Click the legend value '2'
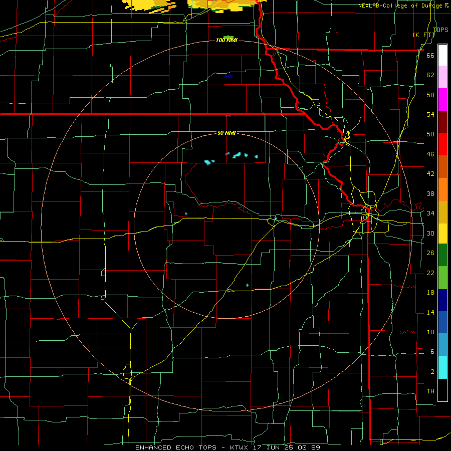The height and width of the screenshot is (451, 451). [x=432, y=372]
